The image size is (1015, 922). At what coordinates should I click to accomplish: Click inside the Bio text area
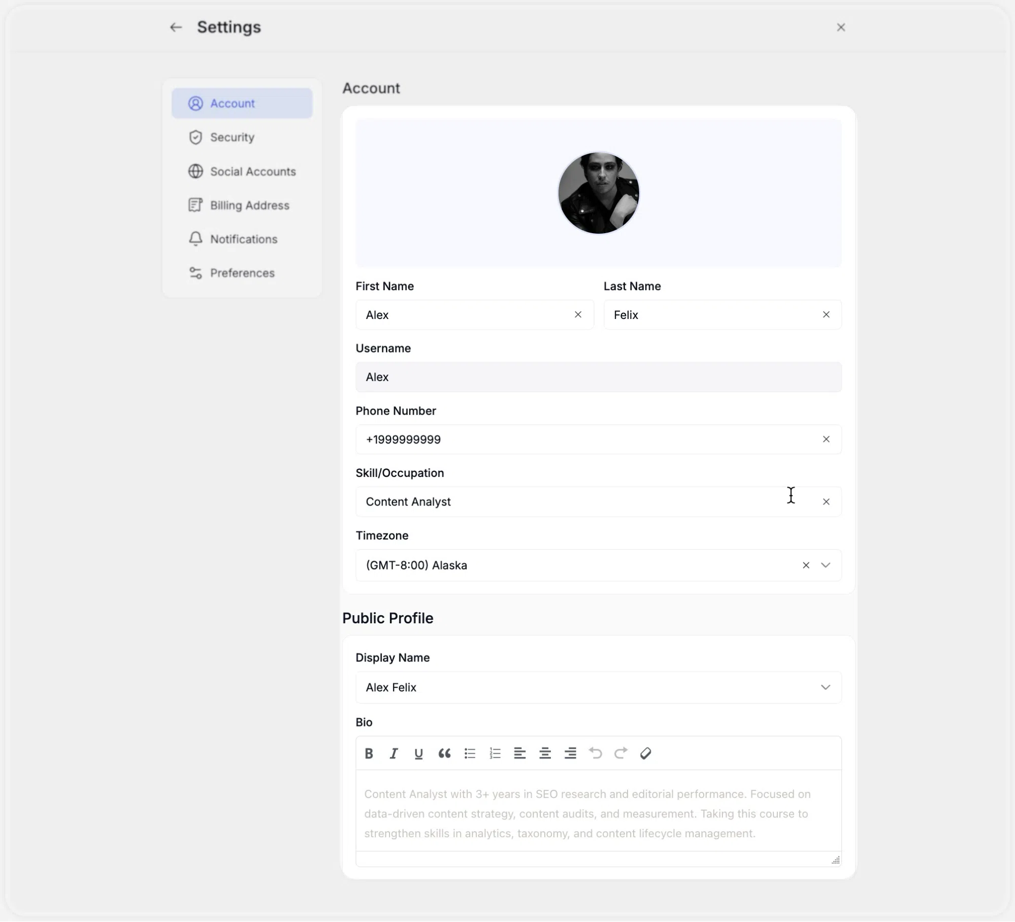pos(599,811)
